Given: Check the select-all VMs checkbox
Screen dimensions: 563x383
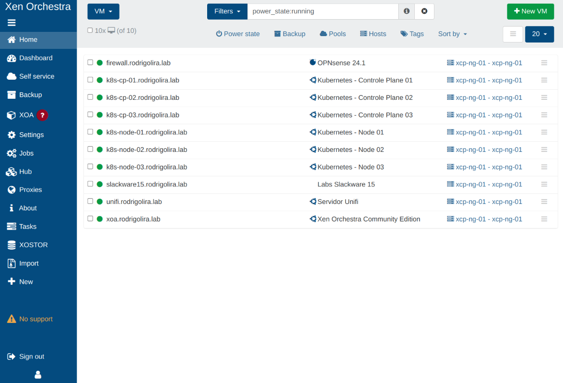Looking at the screenshot, I should [90, 30].
